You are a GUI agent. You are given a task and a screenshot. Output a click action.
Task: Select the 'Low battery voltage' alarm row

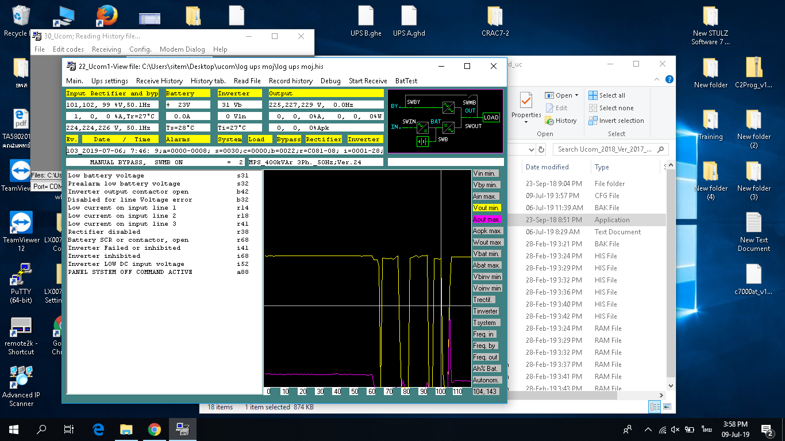(x=159, y=175)
